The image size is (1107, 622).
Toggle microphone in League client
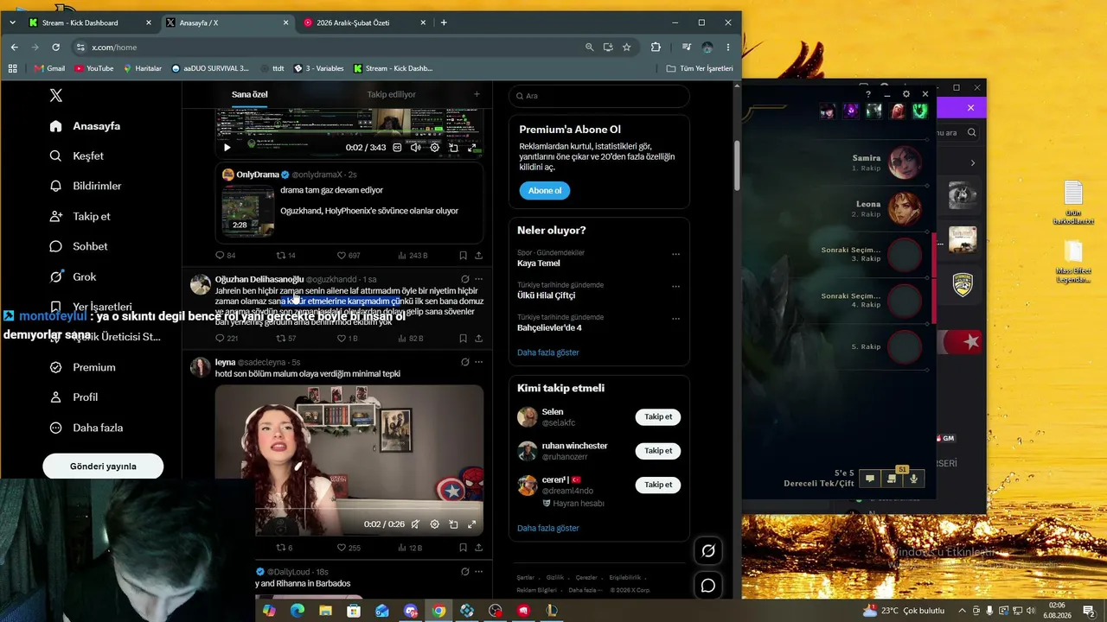[913, 479]
